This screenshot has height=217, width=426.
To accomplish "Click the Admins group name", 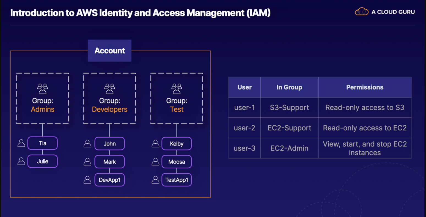I will pyautogui.click(x=43, y=109).
